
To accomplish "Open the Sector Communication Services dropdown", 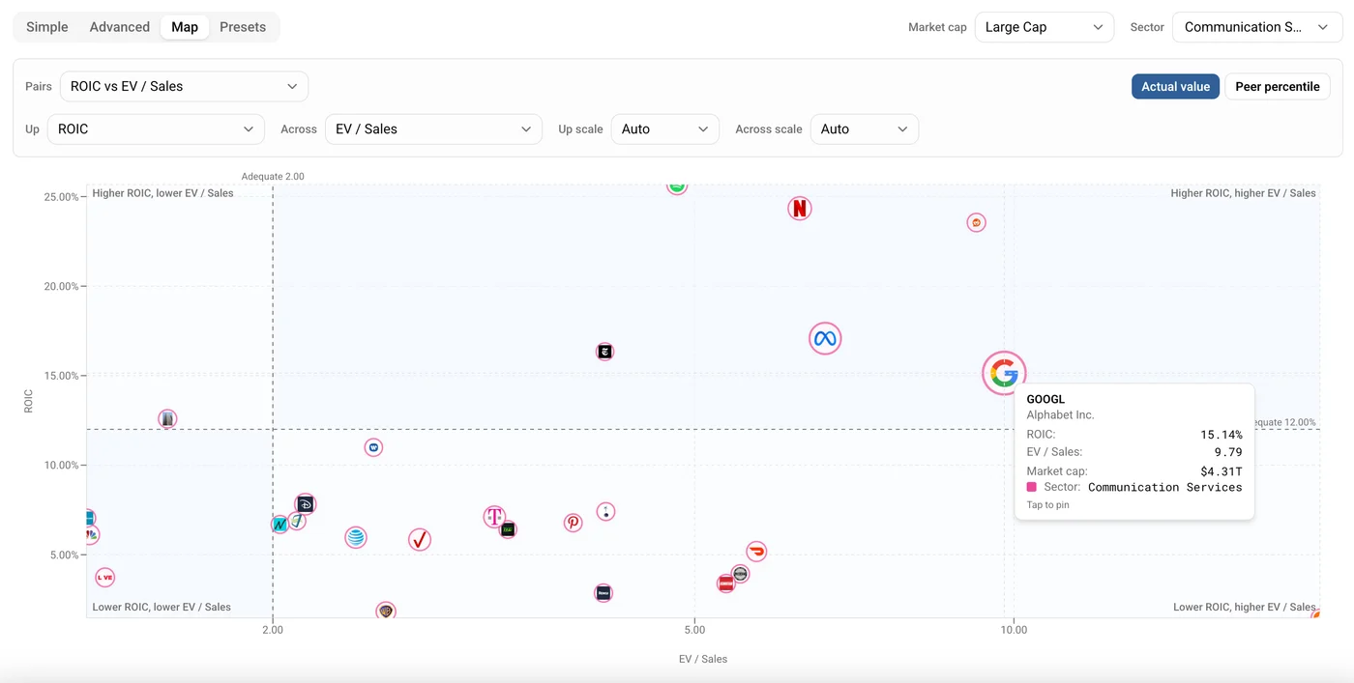I will [x=1257, y=27].
